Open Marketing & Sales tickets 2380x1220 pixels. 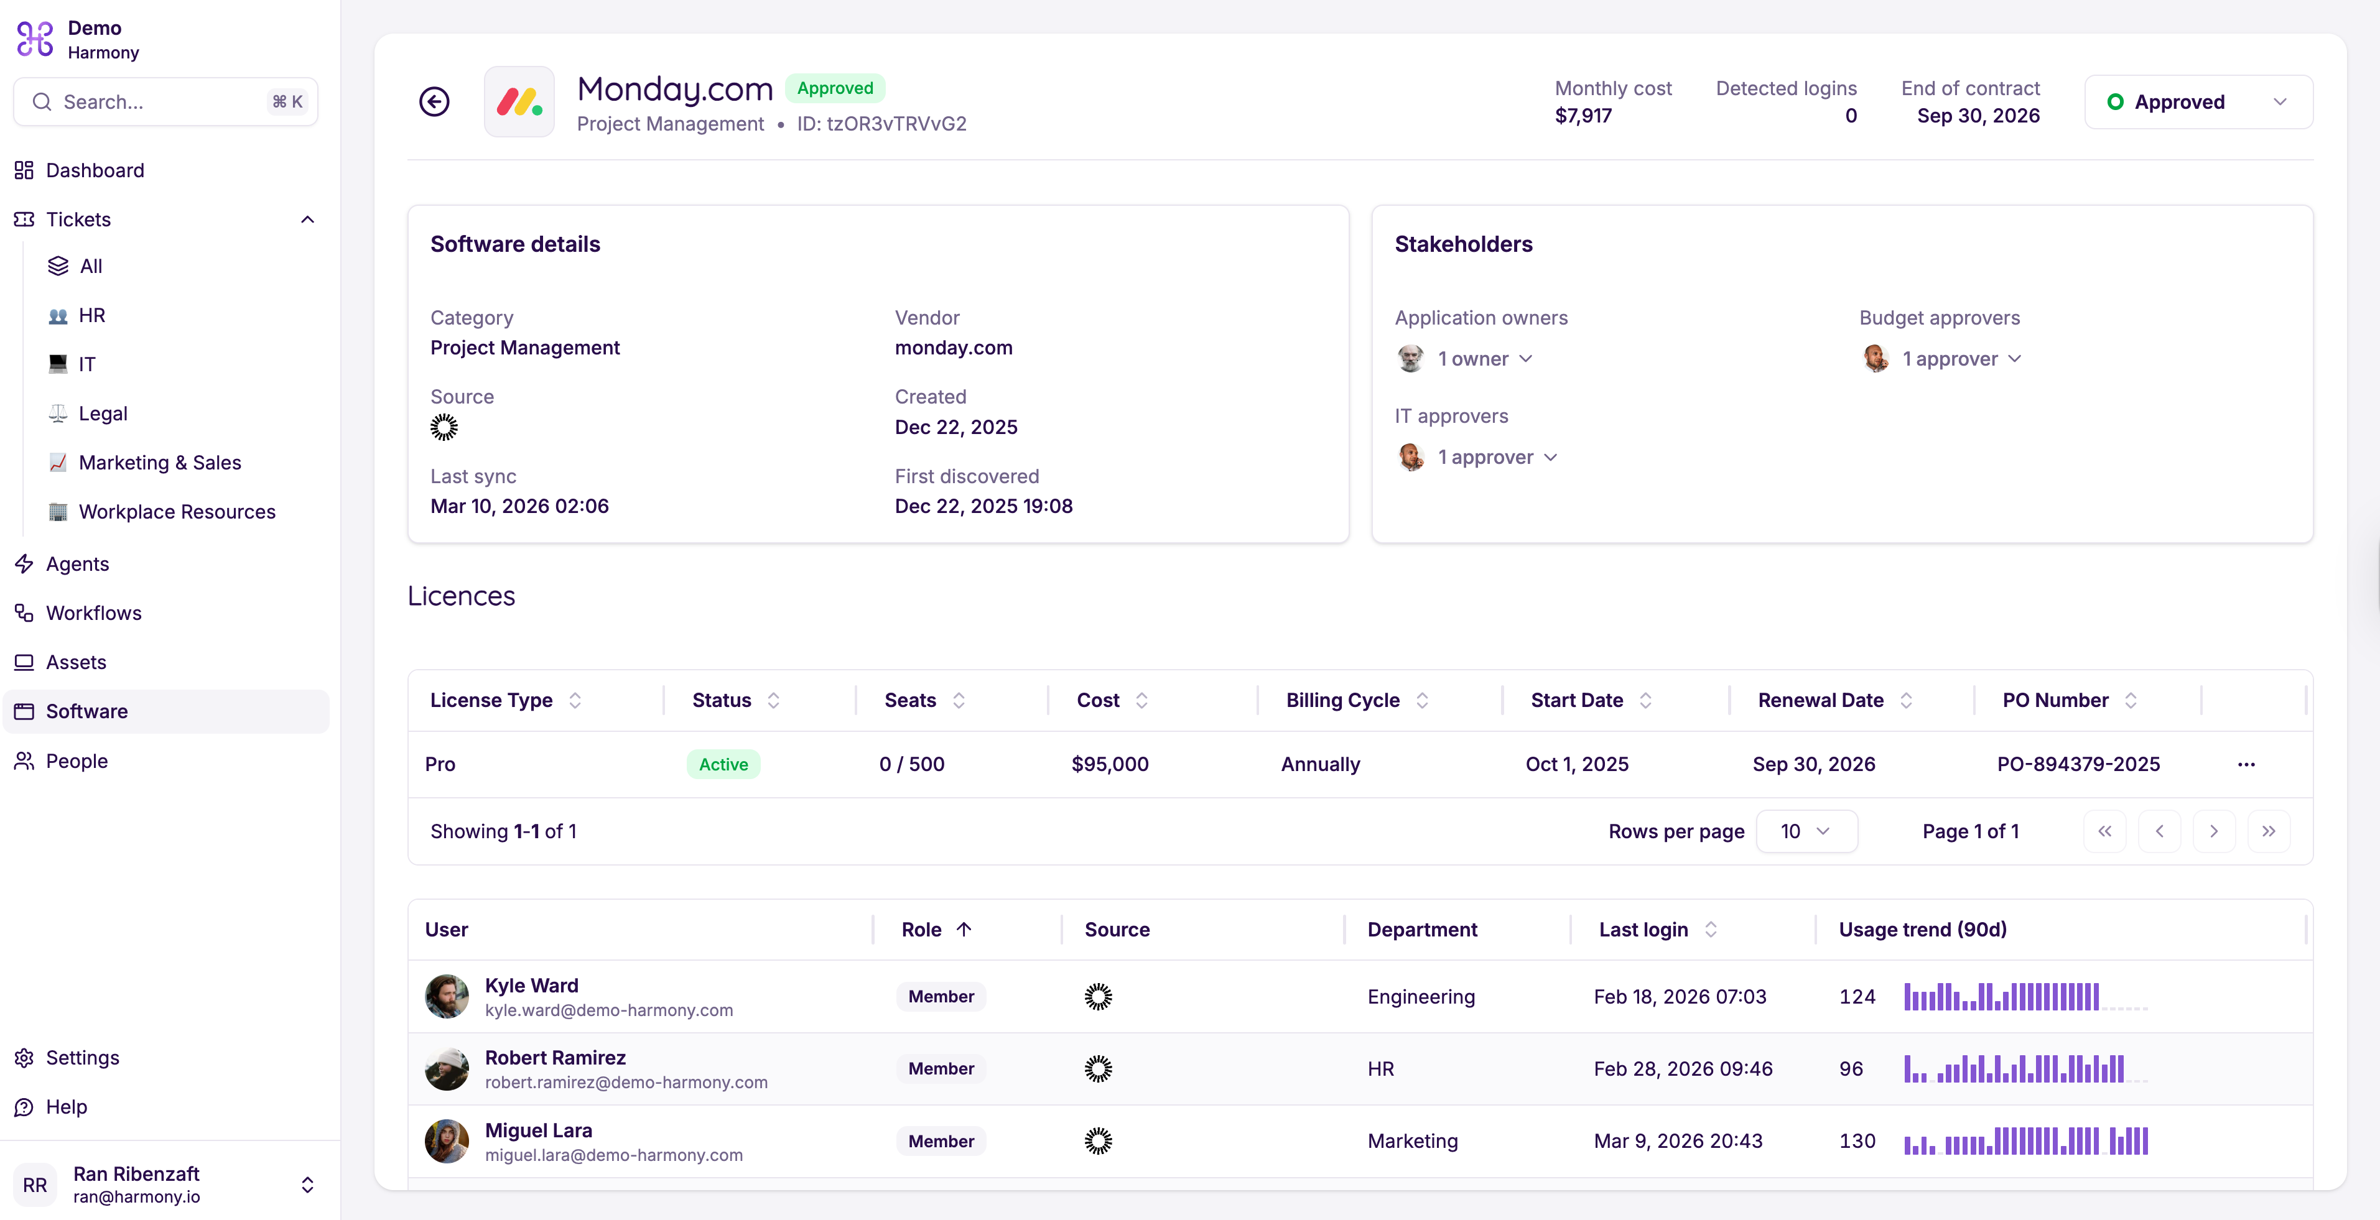[160, 462]
